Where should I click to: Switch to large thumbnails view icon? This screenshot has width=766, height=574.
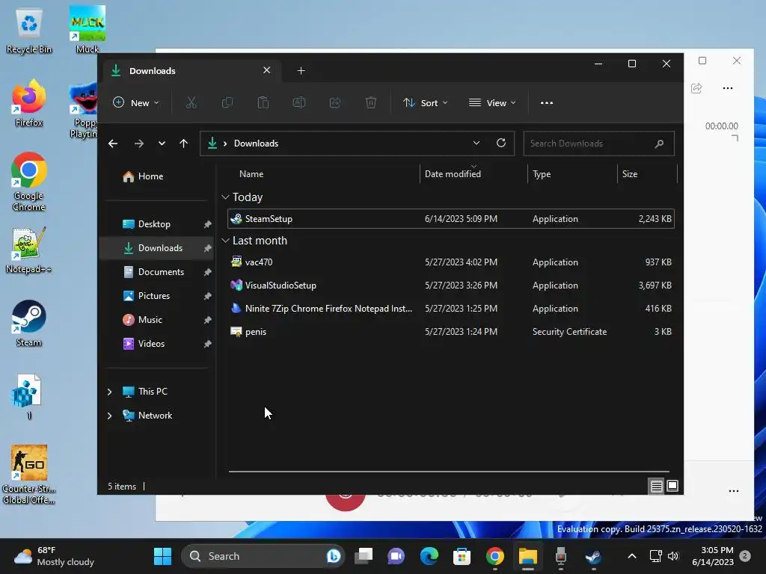tap(672, 486)
